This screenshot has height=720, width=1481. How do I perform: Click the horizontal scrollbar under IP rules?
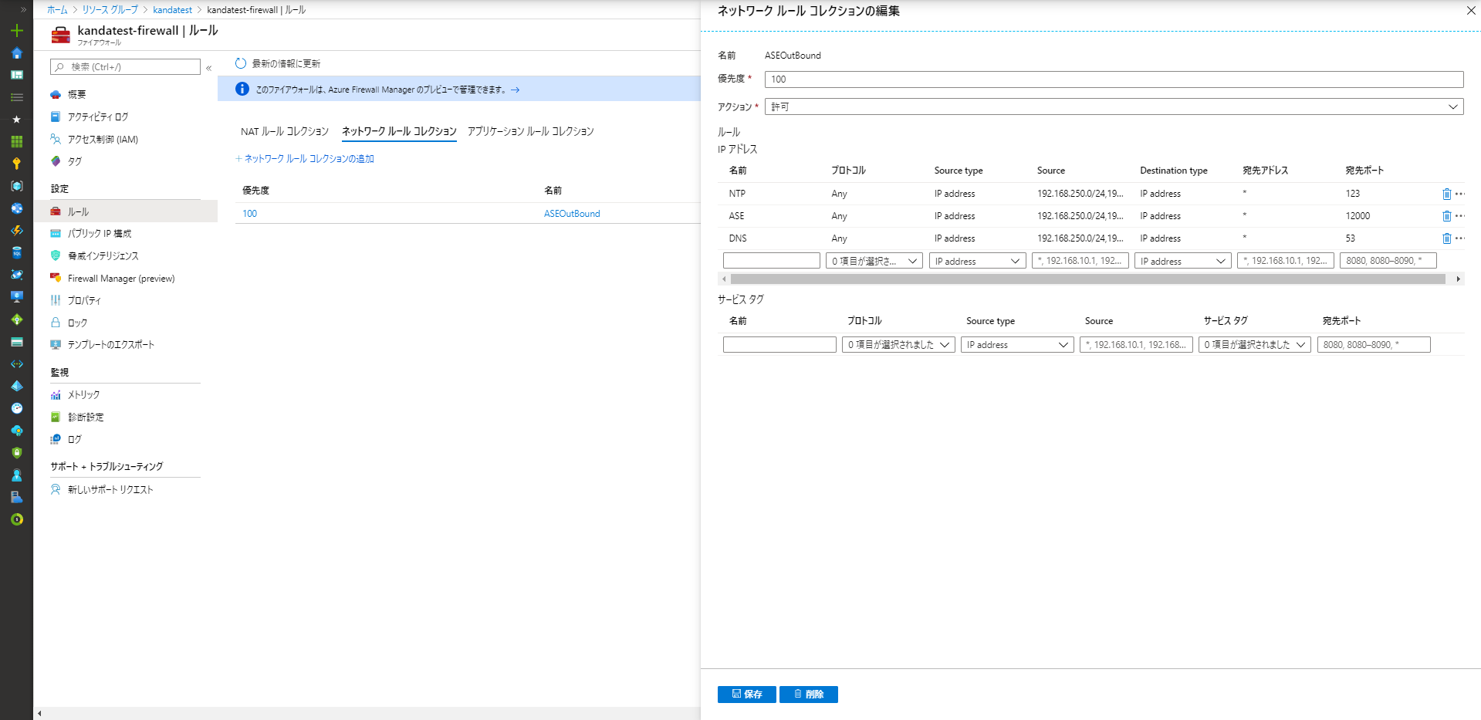1087,279
